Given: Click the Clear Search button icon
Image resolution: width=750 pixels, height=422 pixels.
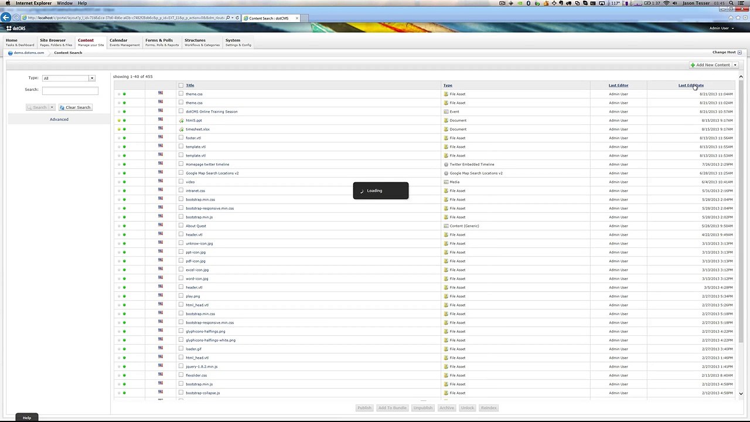Looking at the screenshot, I should point(62,107).
